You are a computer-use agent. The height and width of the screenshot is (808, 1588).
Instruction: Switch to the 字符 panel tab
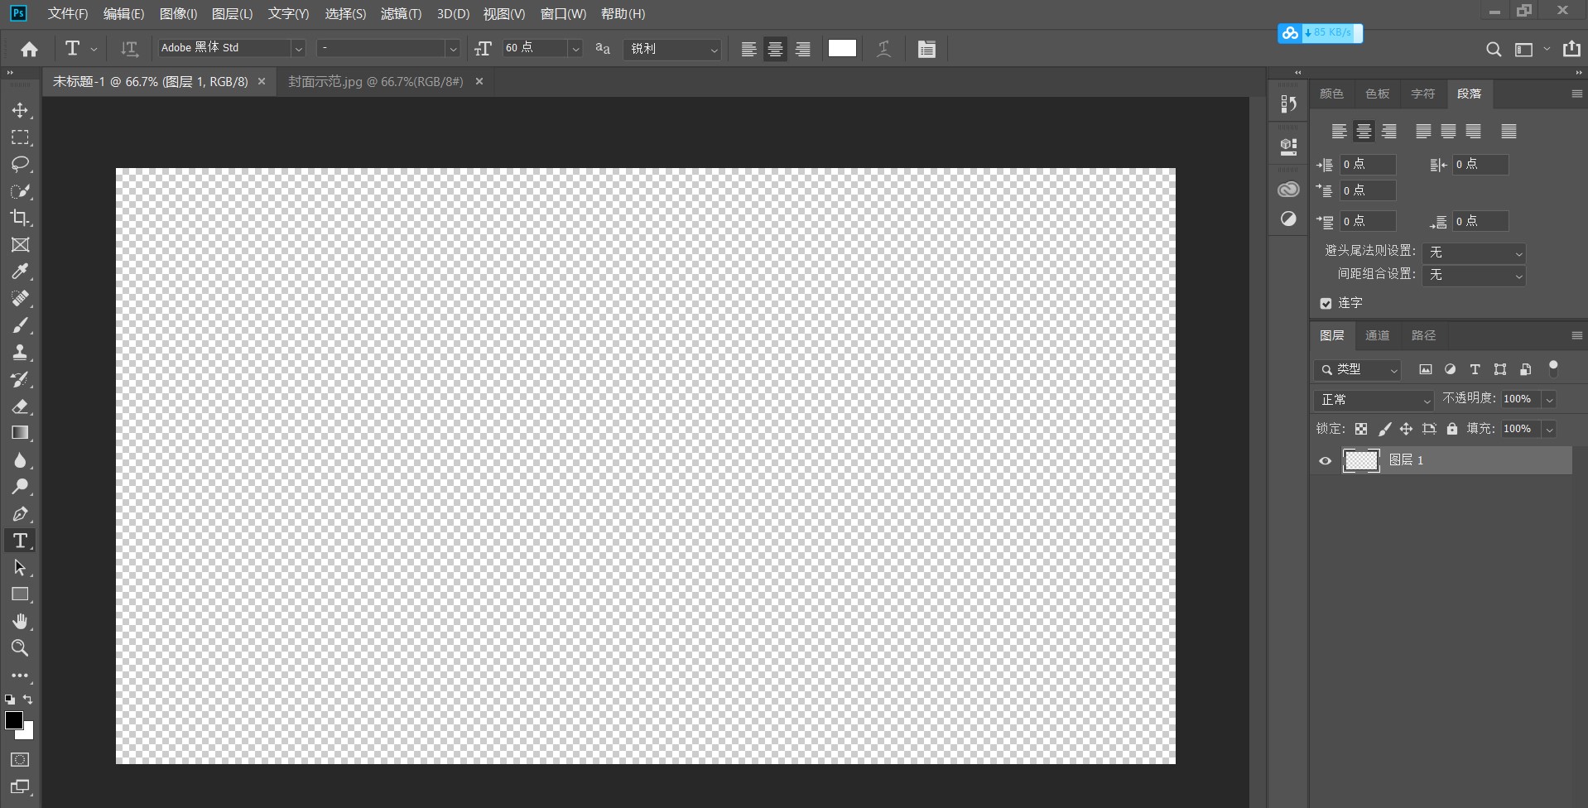click(x=1423, y=94)
